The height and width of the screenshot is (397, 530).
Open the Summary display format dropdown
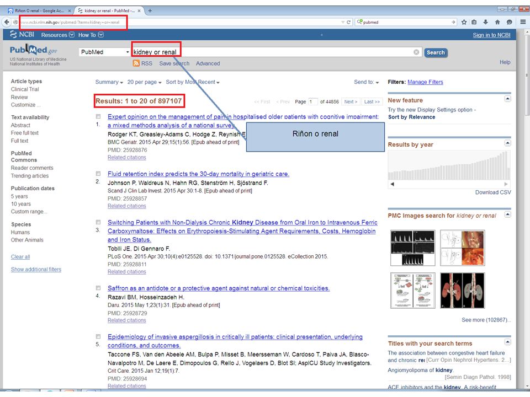click(109, 82)
